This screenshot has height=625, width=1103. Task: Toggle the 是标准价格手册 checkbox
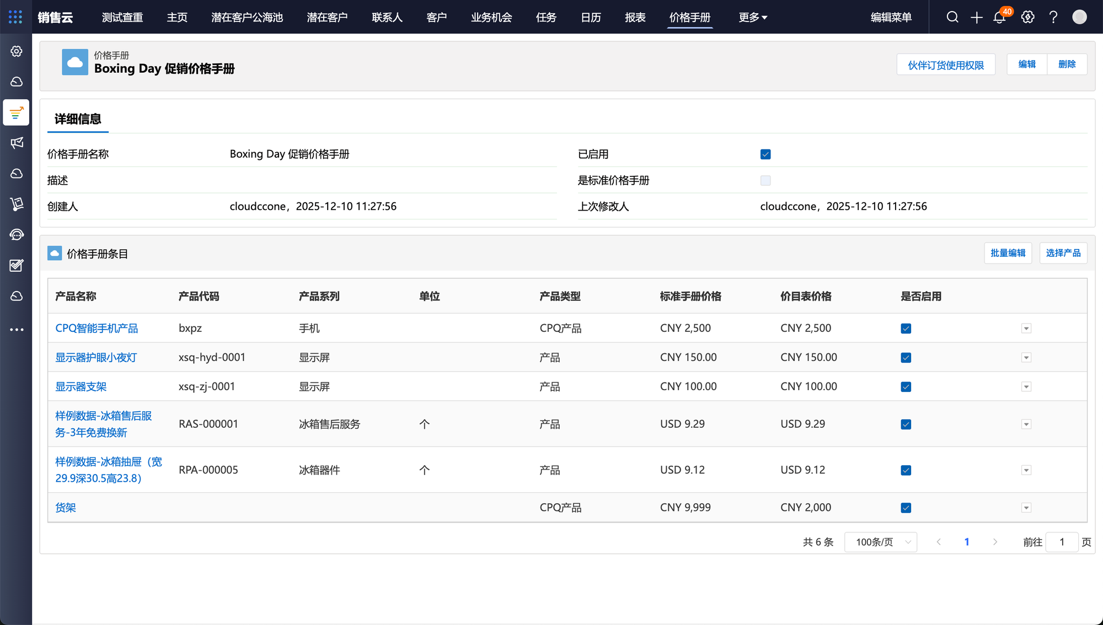(765, 180)
